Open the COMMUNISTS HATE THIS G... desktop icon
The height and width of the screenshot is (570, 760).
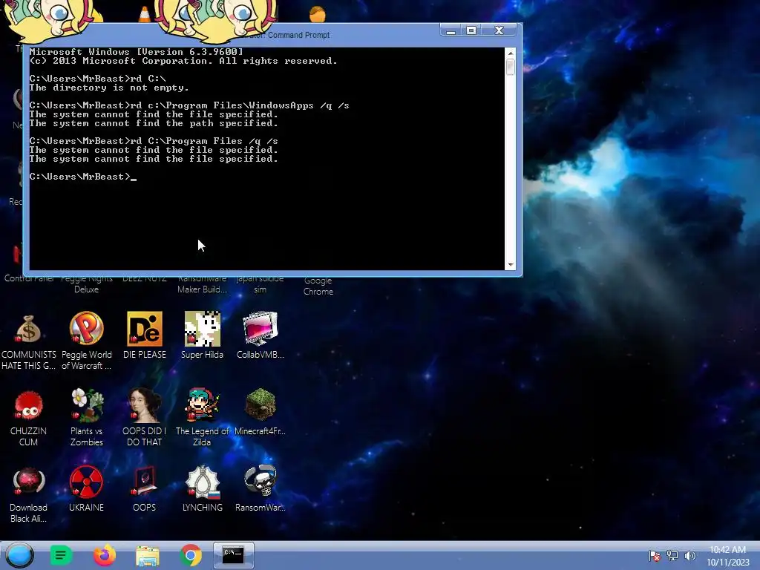28,342
